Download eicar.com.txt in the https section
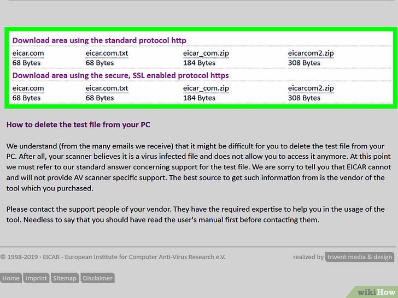The height and width of the screenshot is (298, 398). coord(107,88)
